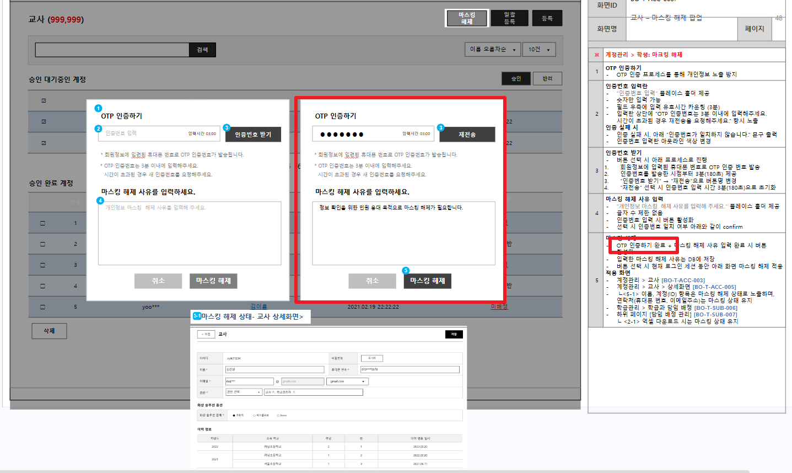Image resolution: width=792 pixels, height=473 pixels.
Task: Click the 삭제 button below the list
Action: pos(50,331)
